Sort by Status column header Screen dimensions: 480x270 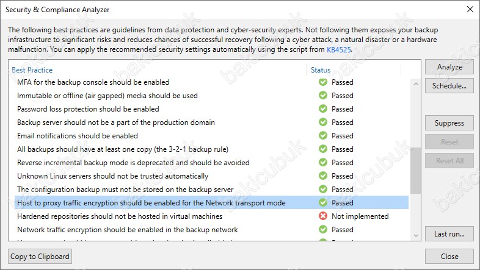click(321, 70)
